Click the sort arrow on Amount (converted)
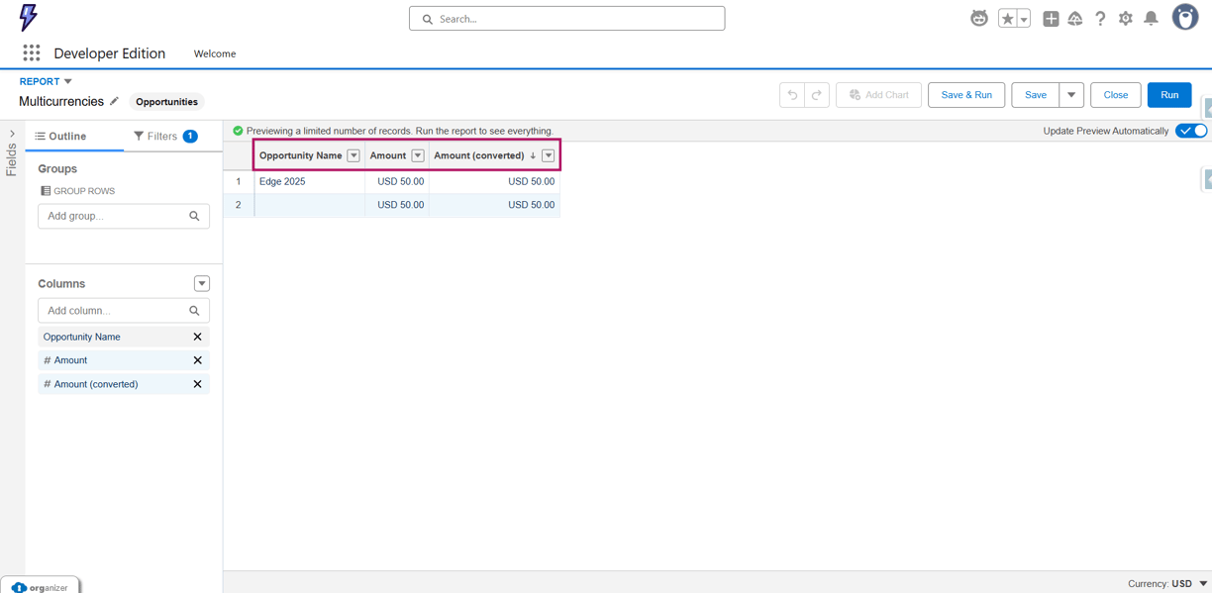 (533, 155)
